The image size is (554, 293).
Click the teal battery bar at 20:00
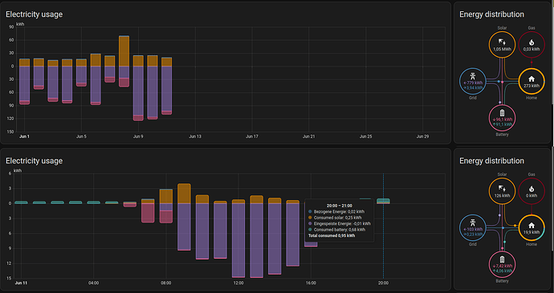coord(383,201)
